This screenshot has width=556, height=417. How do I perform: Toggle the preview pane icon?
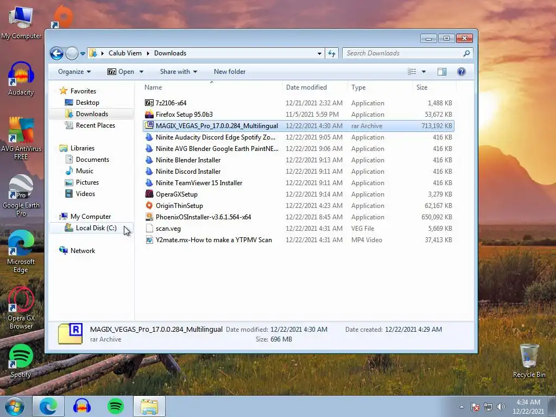tap(442, 72)
